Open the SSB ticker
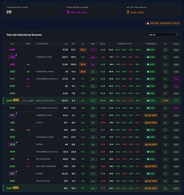This screenshot has height=195, width=184. [x=13, y=72]
